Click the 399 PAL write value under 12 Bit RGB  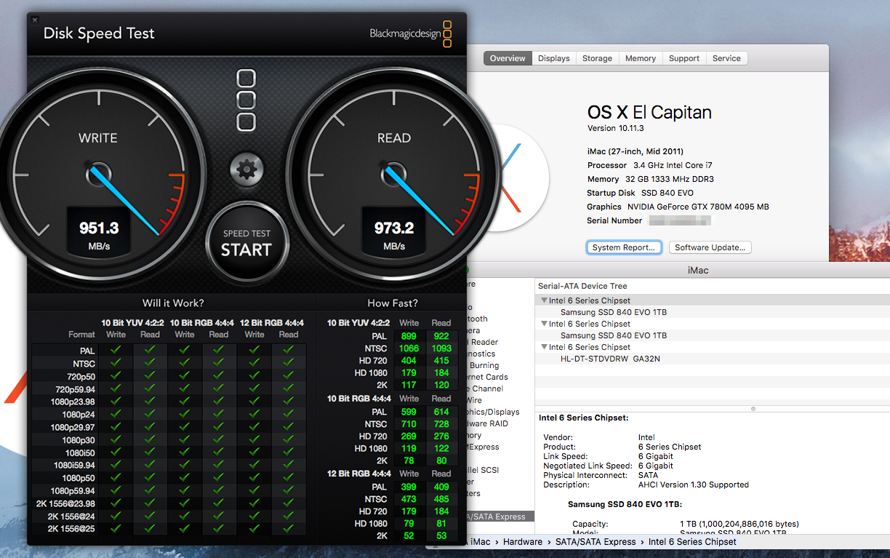pos(409,487)
